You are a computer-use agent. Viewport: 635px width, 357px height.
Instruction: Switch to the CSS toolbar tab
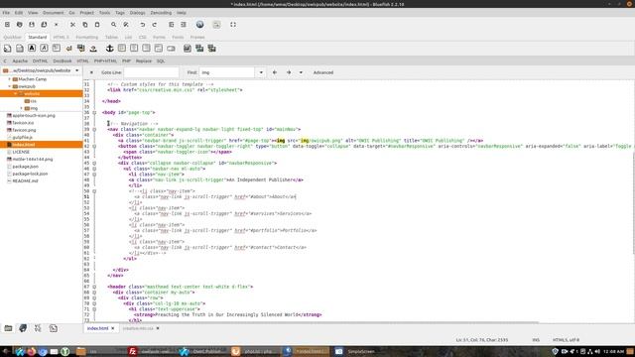tap(143, 38)
